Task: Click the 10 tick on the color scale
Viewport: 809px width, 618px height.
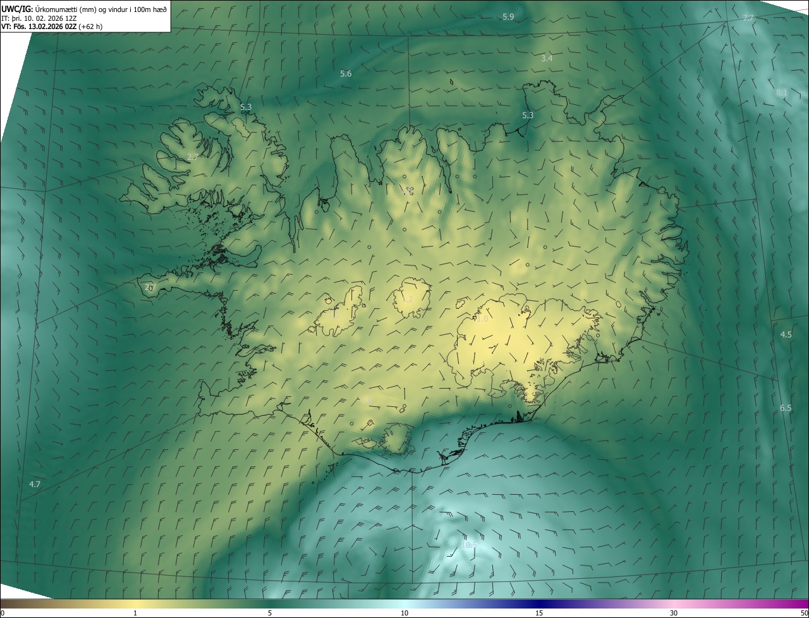Action: (404, 613)
